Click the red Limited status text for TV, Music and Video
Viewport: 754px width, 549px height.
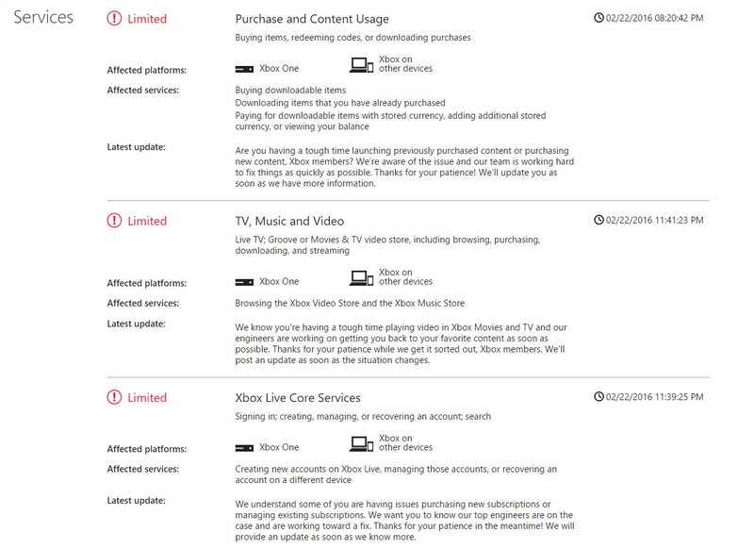147,221
